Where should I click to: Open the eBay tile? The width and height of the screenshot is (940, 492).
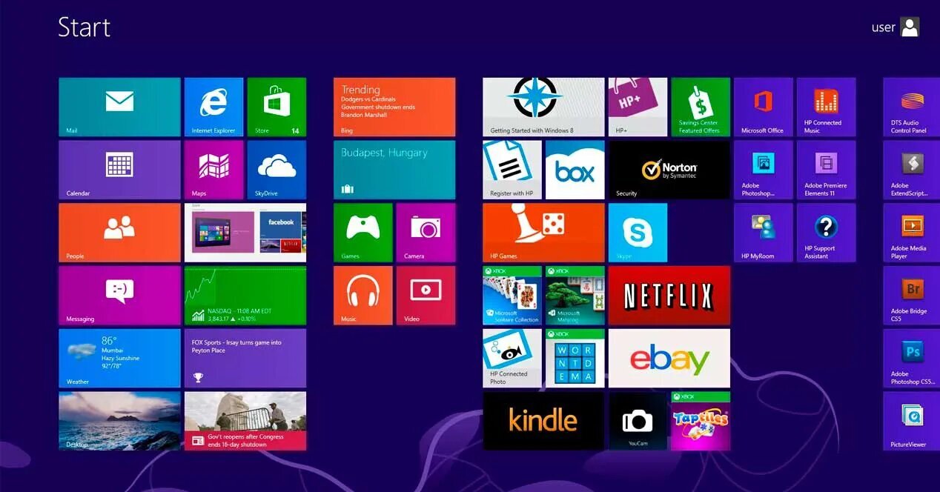pyautogui.click(x=669, y=359)
